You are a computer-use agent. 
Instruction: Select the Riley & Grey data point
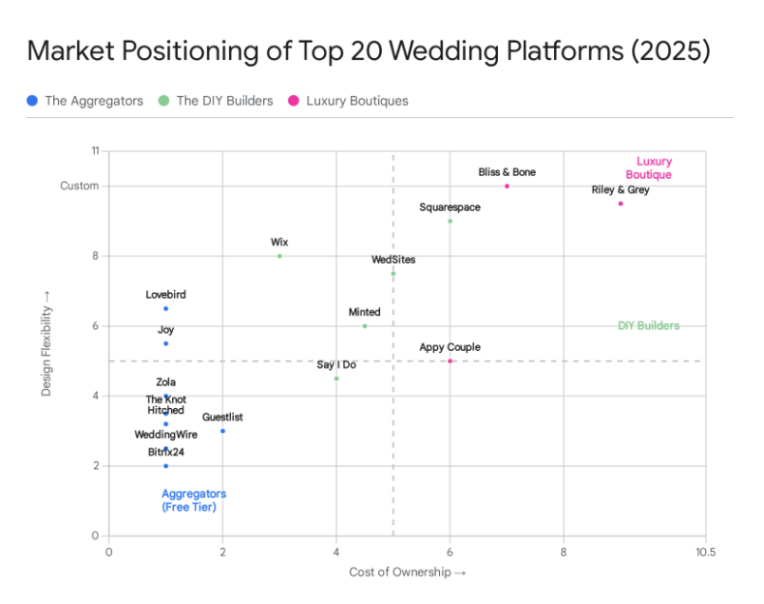[621, 204]
